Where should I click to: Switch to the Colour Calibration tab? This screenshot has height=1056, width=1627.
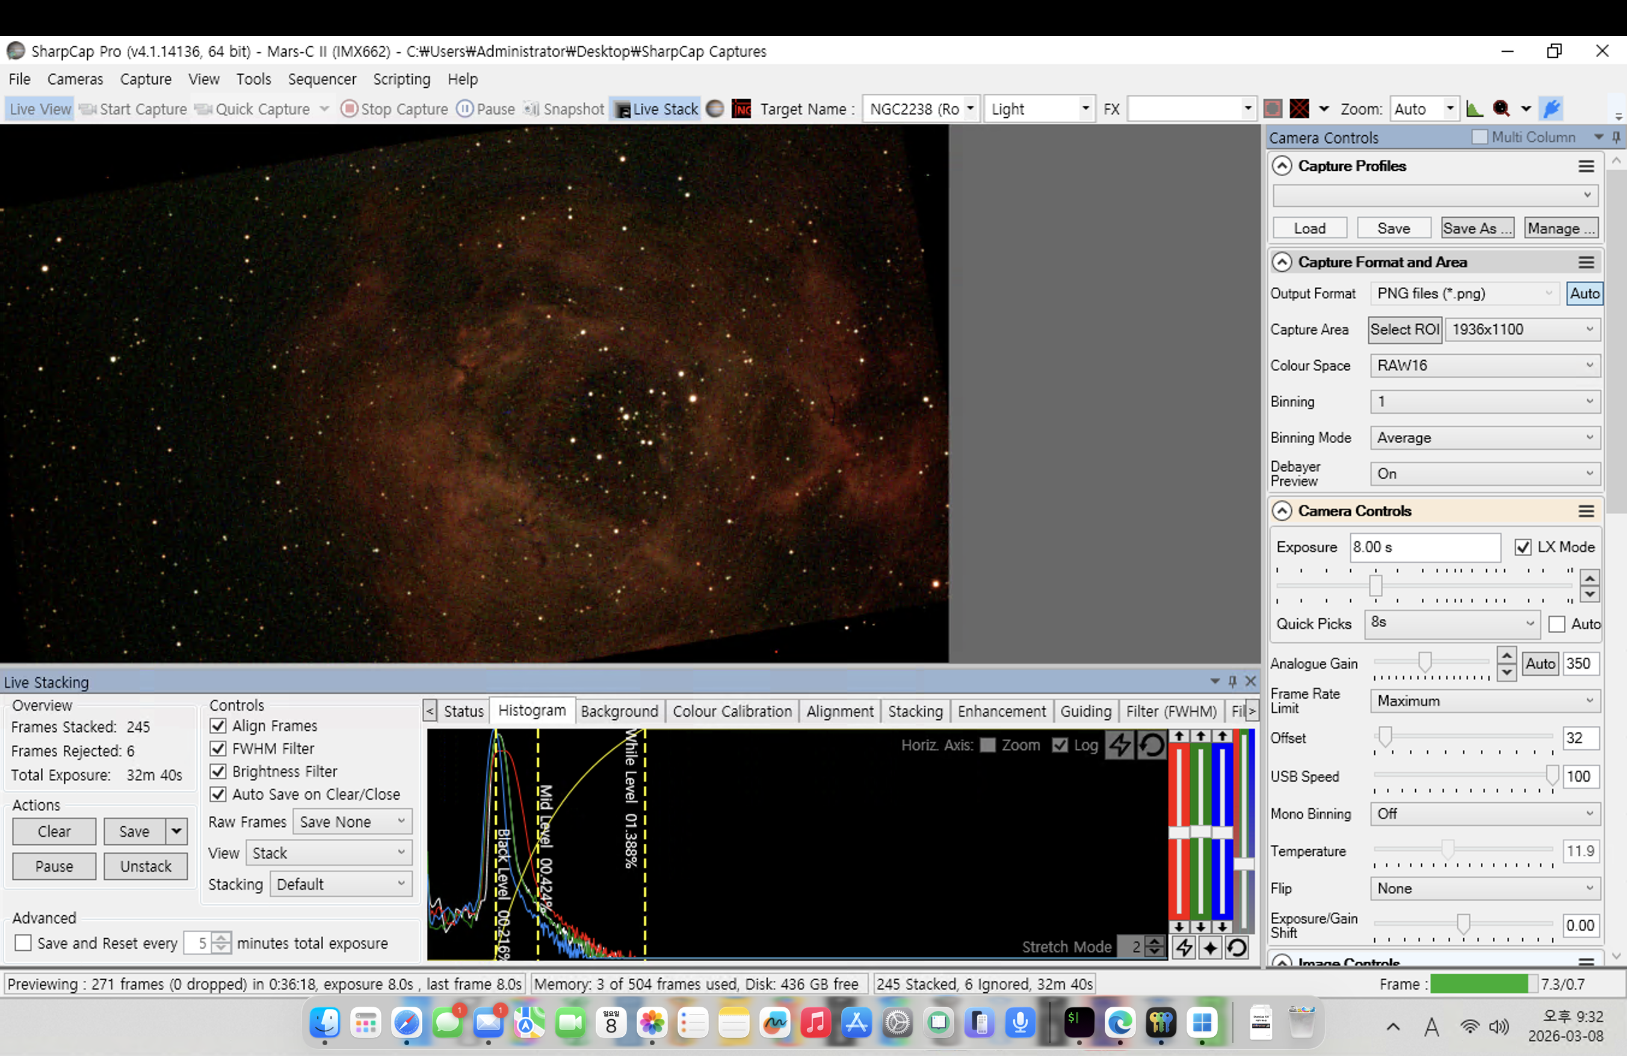[732, 711]
